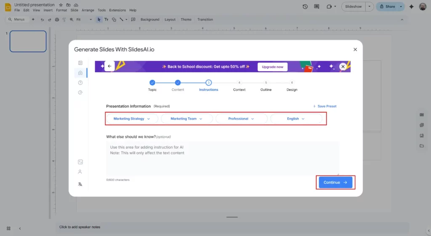Image resolution: width=431 pixels, height=236 pixels.
Task: Click Save Preset link
Action: pyautogui.click(x=325, y=106)
